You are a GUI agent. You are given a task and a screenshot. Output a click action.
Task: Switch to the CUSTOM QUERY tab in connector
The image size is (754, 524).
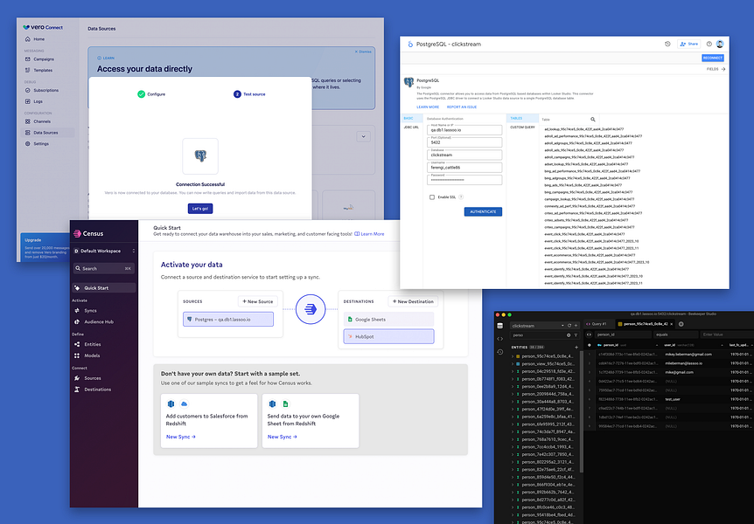point(521,127)
